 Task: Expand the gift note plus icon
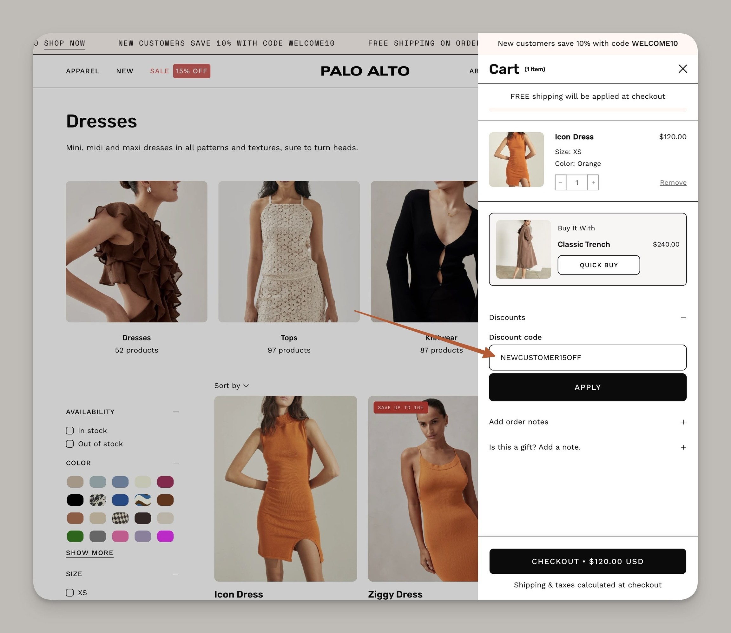[683, 447]
